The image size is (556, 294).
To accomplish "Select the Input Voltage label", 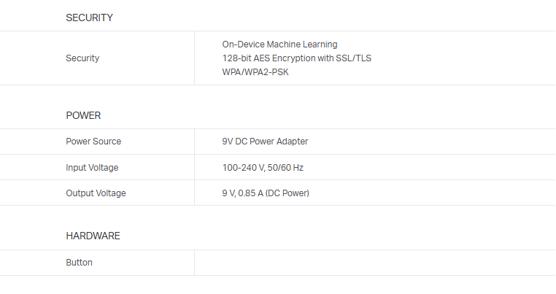I will (x=92, y=168).
